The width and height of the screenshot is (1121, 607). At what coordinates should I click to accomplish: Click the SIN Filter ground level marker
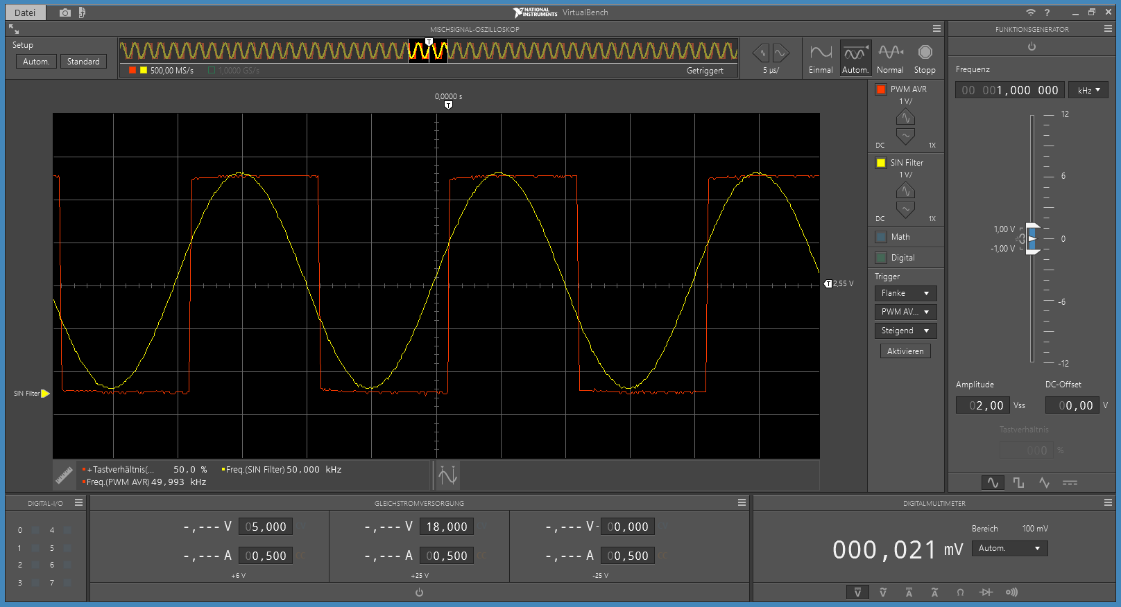coord(45,394)
